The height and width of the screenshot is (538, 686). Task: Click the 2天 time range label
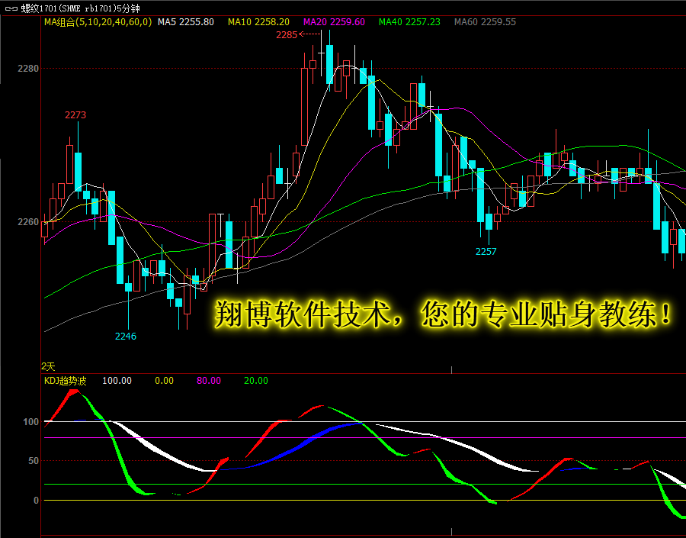[x=48, y=366]
